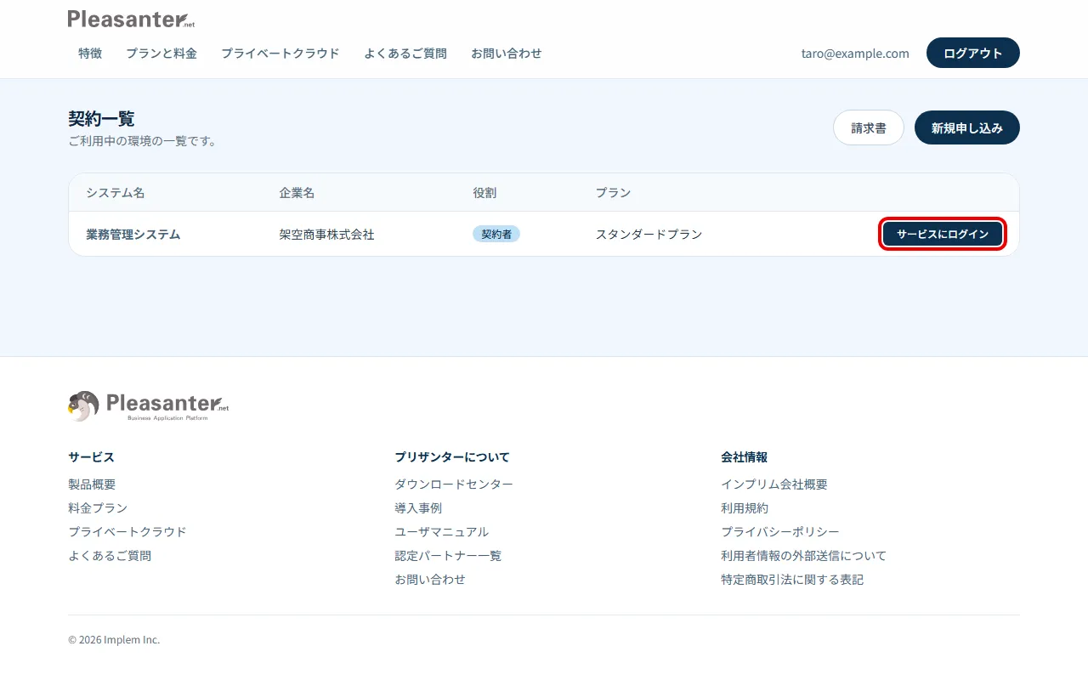Open プライバシーポリシー link

pyautogui.click(x=780, y=531)
